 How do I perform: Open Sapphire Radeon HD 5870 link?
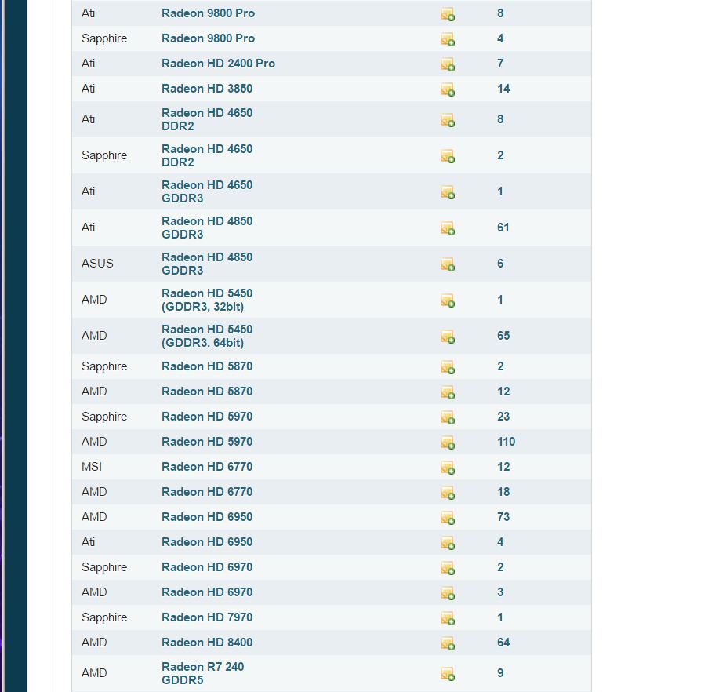click(207, 366)
